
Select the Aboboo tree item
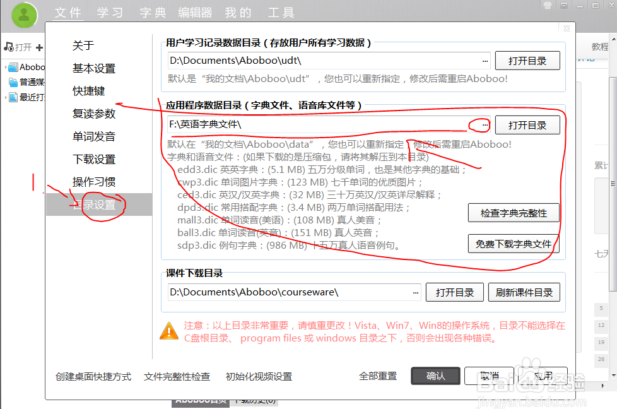tap(26, 68)
